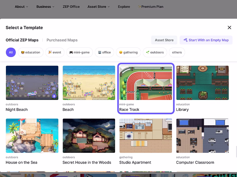Click Start With an Empty Map button
This screenshot has width=237, height=177.
click(x=206, y=40)
